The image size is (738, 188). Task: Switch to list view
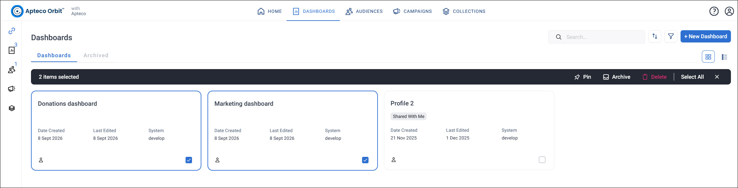coord(724,57)
